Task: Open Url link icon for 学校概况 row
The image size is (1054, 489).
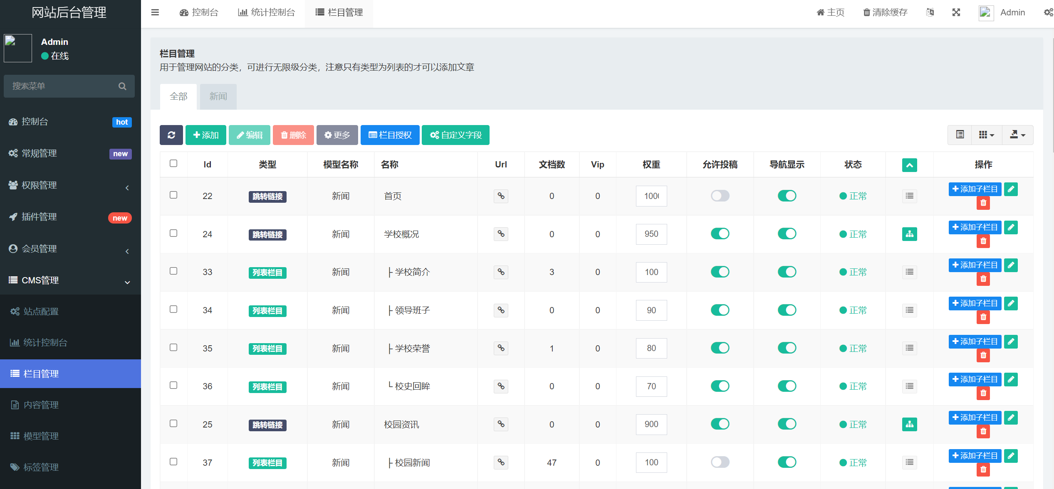Action: pos(501,234)
